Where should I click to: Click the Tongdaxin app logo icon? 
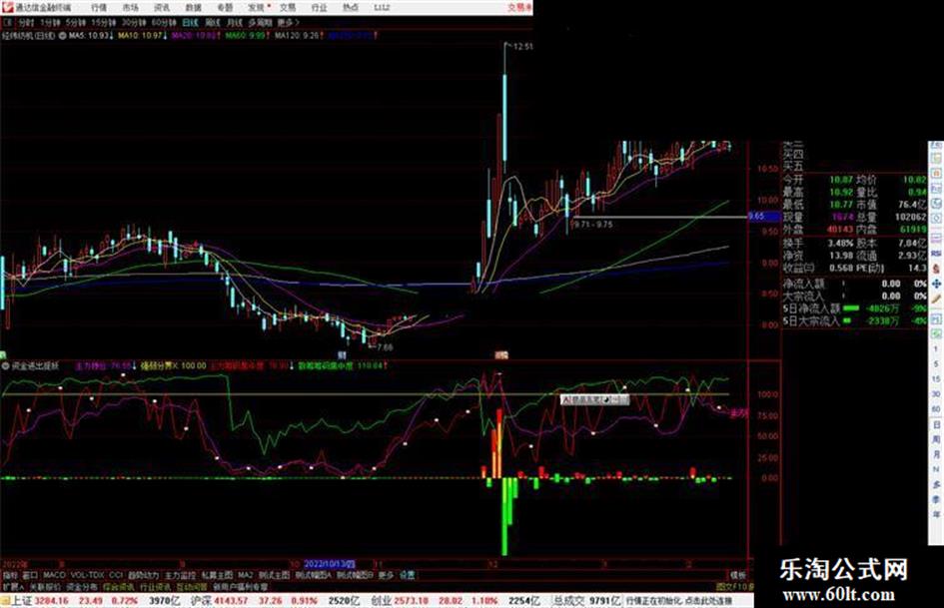[x=7, y=7]
